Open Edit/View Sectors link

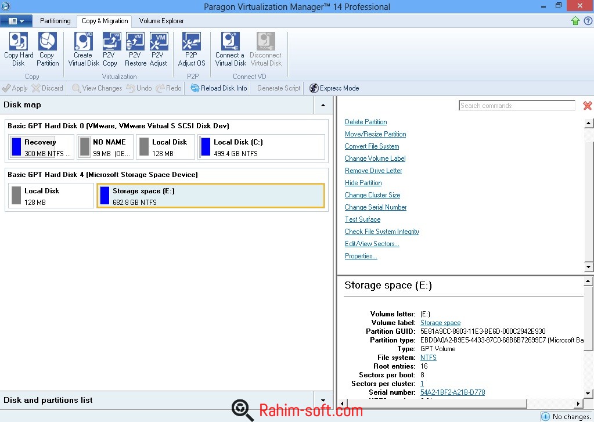point(372,244)
